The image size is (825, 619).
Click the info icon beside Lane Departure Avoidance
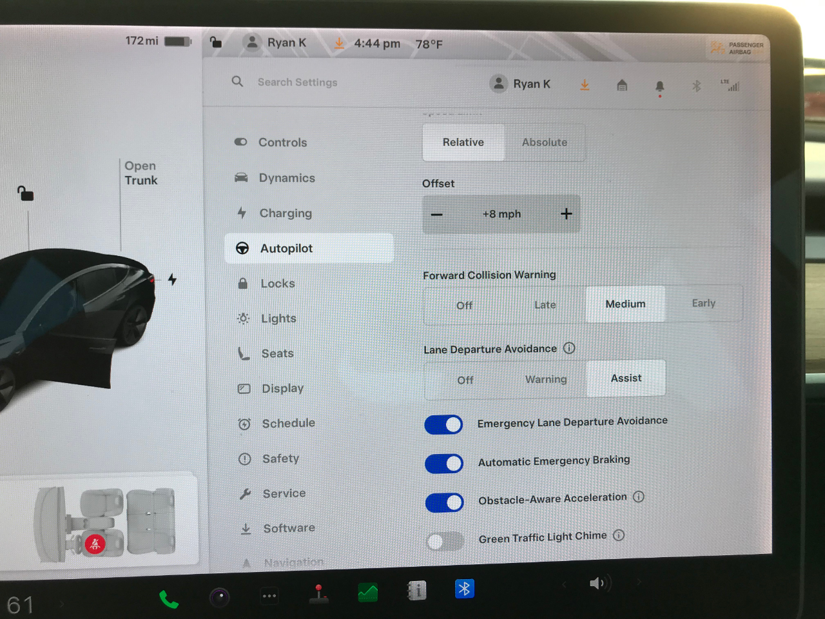tap(569, 348)
